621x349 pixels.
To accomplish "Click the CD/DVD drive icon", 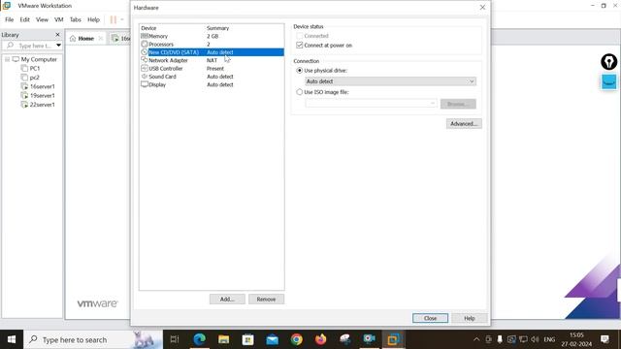I will click(x=145, y=52).
